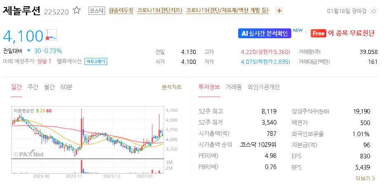Click the plus icon to add theme tags
The width and height of the screenshot is (384, 188).
click(279, 11)
